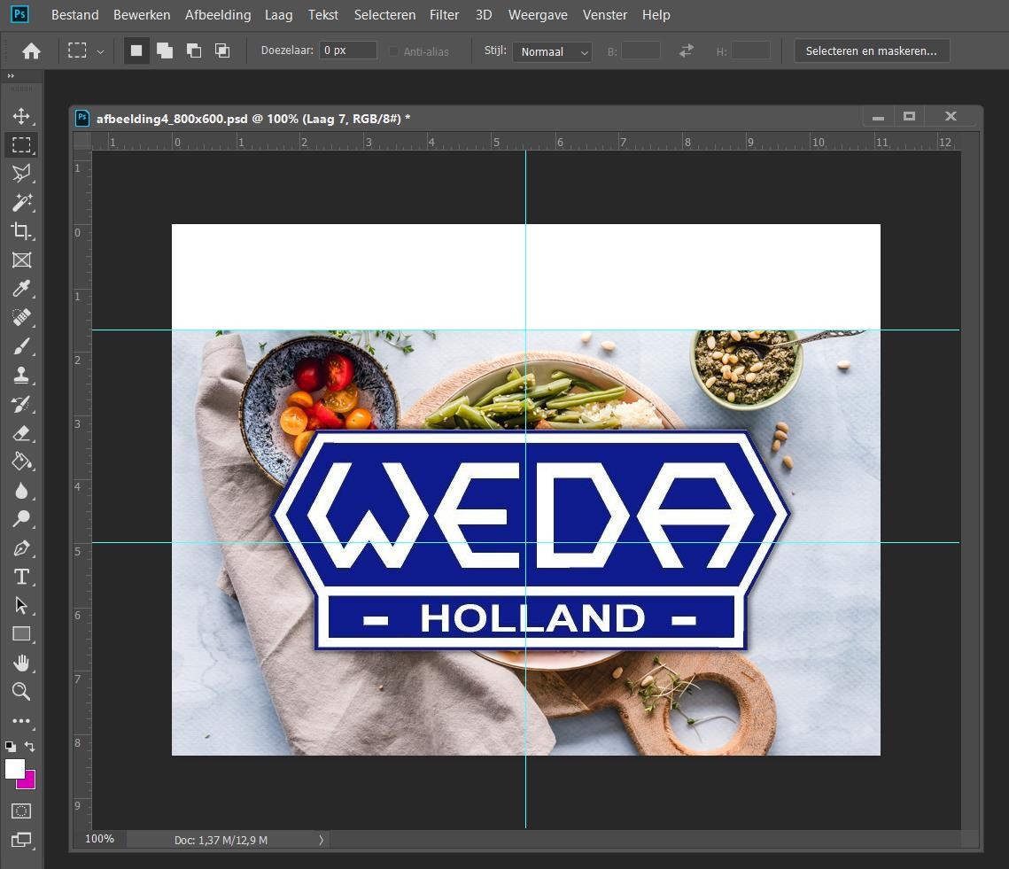Image resolution: width=1009 pixels, height=869 pixels.
Task: Swap foreground and background colors
Action: (29, 746)
